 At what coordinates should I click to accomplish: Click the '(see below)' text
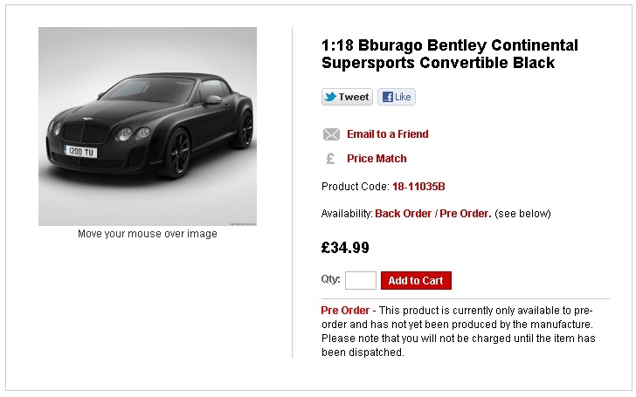pyautogui.click(x=522, y=214)
